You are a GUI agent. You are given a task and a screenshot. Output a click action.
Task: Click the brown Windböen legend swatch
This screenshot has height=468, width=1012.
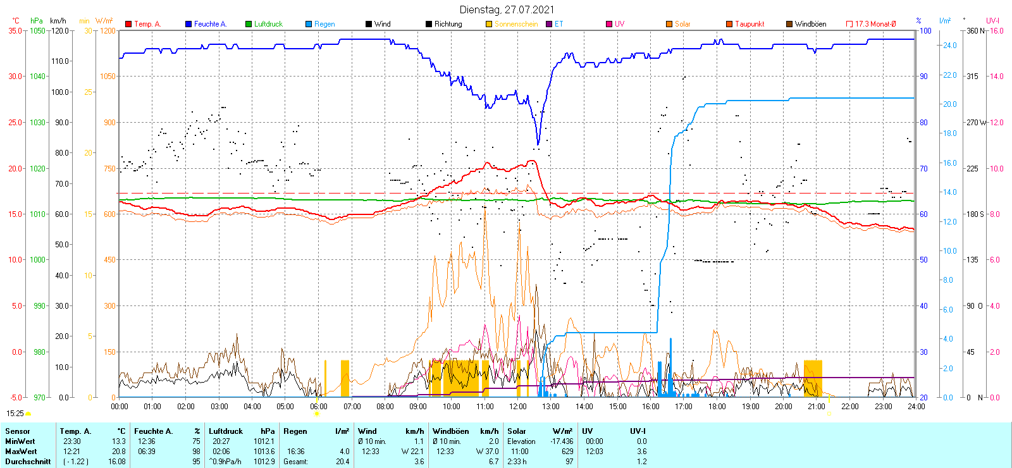point(789,24)
